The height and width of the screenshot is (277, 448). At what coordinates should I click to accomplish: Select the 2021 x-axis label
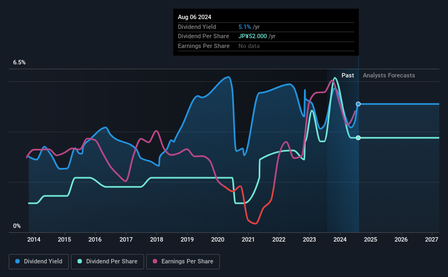tap(248, 239)
